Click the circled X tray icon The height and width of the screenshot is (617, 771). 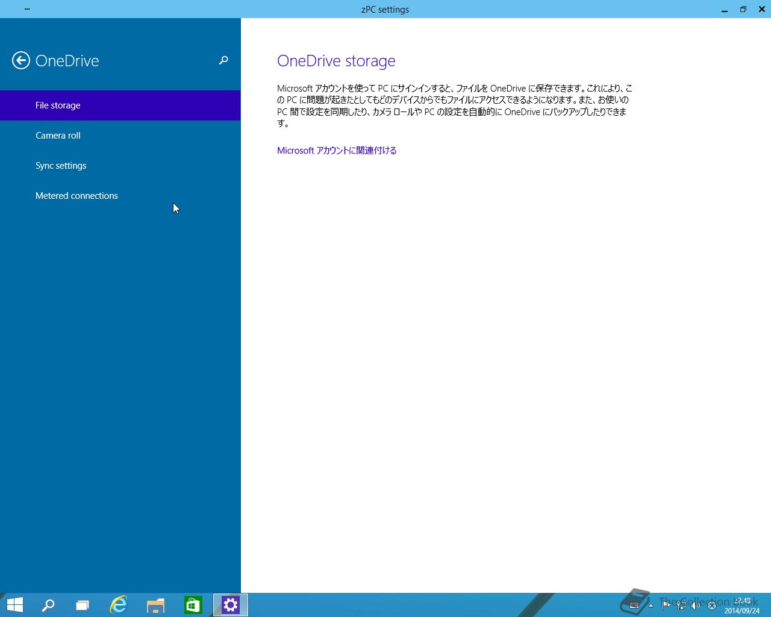click(711, 606)
